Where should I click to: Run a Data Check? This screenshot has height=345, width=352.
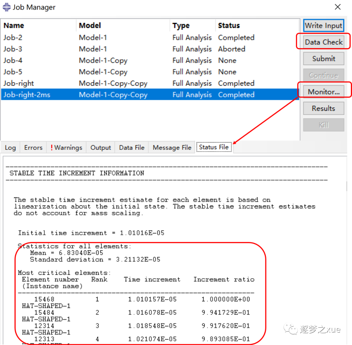point(324,42)
